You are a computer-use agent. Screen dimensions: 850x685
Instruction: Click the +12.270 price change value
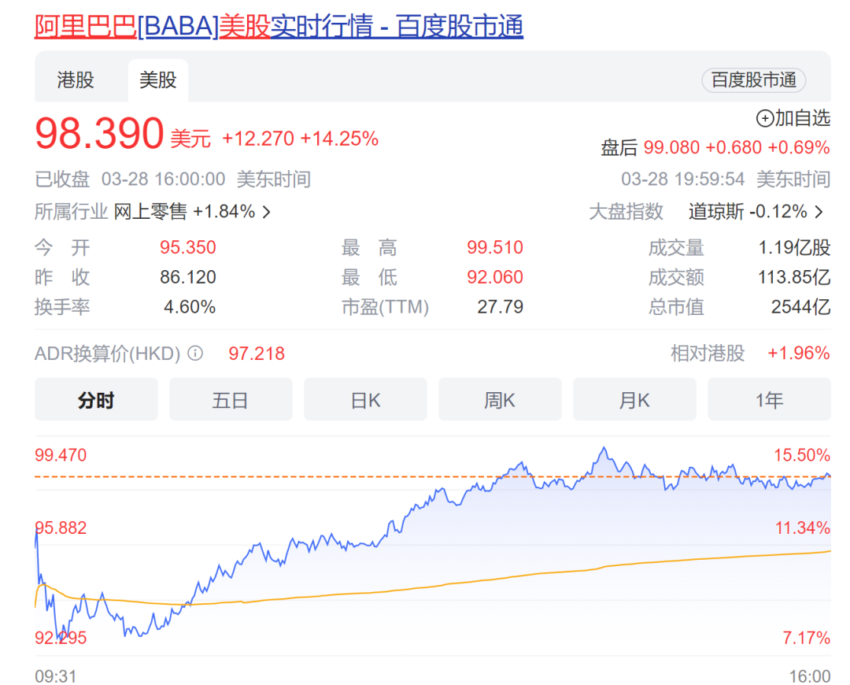[258, 139]
